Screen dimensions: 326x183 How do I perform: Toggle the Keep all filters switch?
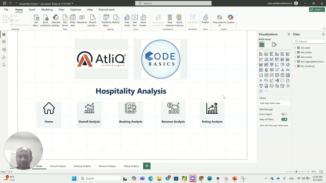(284, 119)
